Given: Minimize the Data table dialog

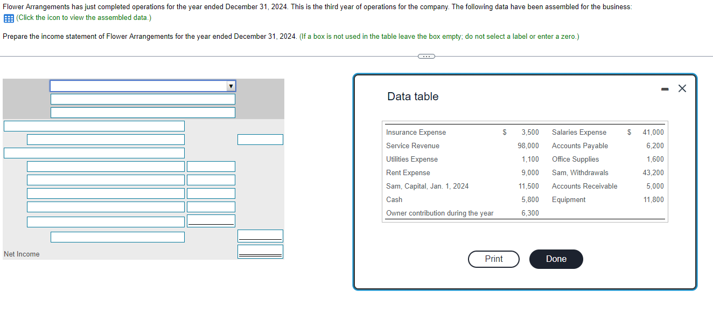Looking at the screenshot, I should tap(665, 88).
